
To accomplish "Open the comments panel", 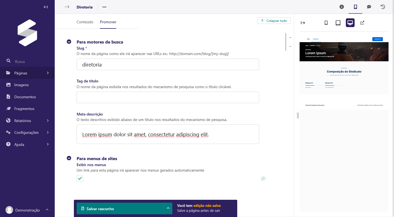I will (x=369, y=7).
